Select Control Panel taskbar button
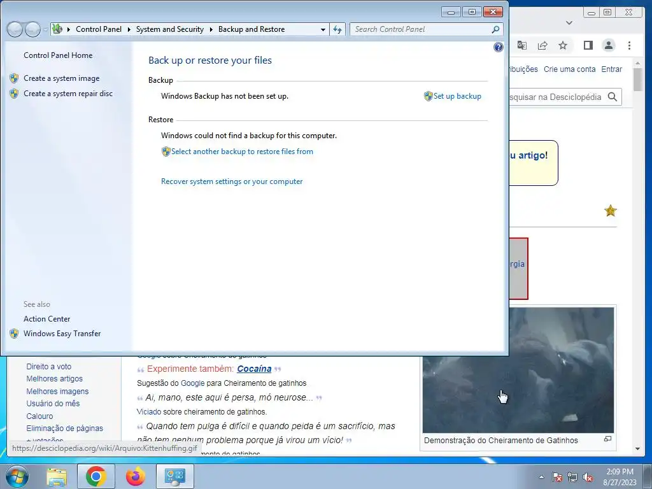 pos(174,476)
